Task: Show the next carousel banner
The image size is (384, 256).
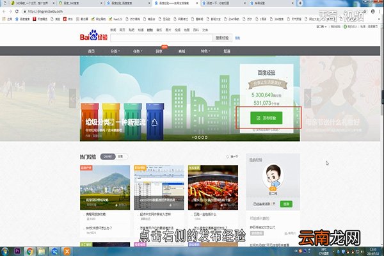Action: (308, 99)
